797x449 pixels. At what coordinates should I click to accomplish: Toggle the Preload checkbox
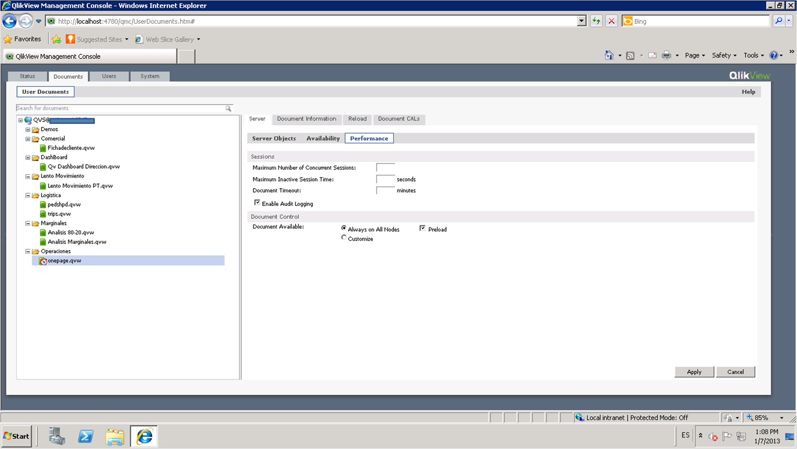click(x=422, y=228)
